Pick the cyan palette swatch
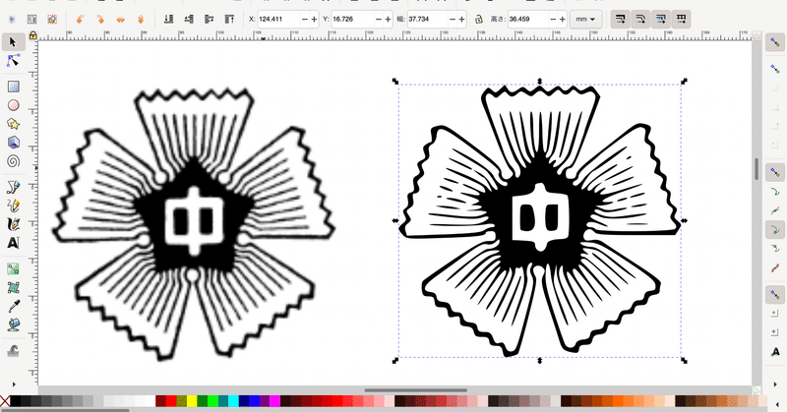Viewport: 787px width, 412px height. click(233, 401)
